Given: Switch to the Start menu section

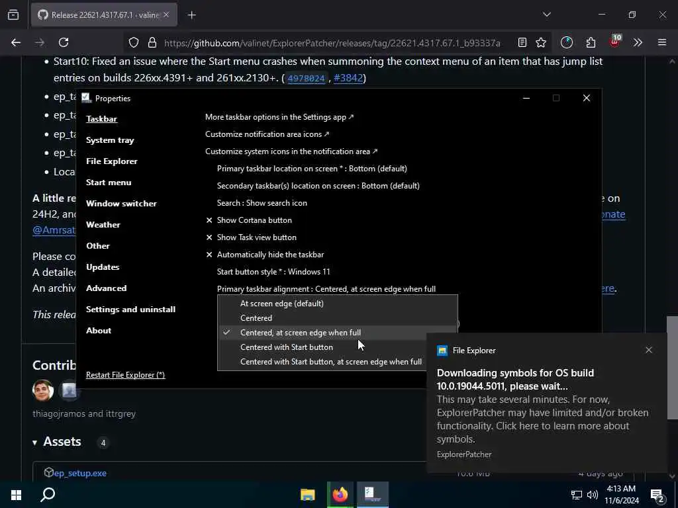Looking at the screenshot, I should pos(109,183).
